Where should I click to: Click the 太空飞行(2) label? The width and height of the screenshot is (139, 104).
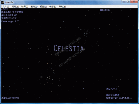click(x=112, y=89)
